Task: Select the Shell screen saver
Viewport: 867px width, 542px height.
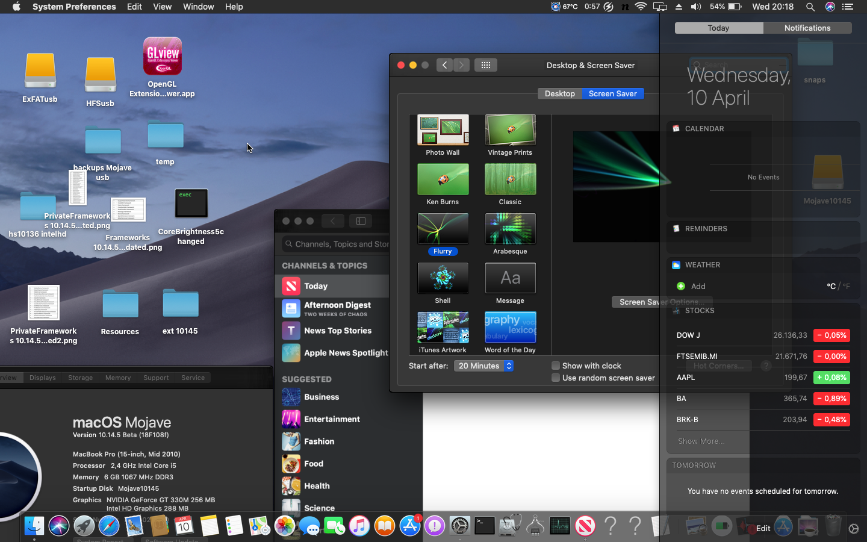Action: 443,283
